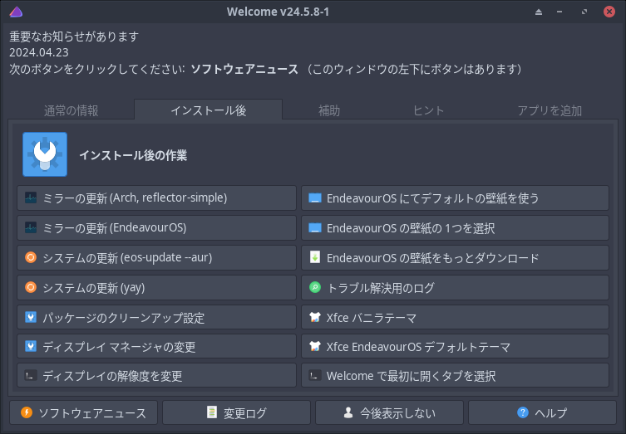Click the person icon on 今後表示しない button
This screenshot has height=434, width=626.
click(x=348, y=412)
